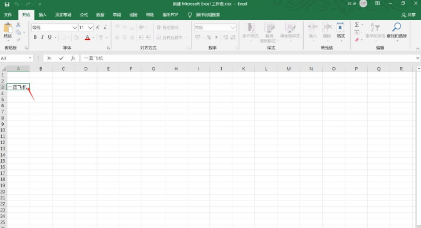Image resolution: width=421 pixels, height=228 pixels.
Task: Collapse the ribbon with the caret
Action: [x=417, y=49]
